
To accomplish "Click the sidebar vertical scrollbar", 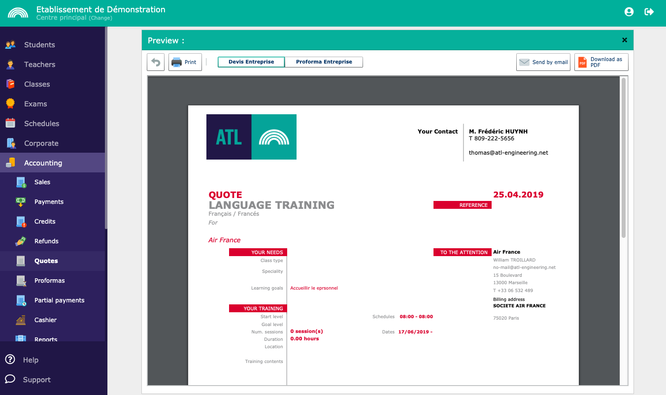I will tap(106, 128).
